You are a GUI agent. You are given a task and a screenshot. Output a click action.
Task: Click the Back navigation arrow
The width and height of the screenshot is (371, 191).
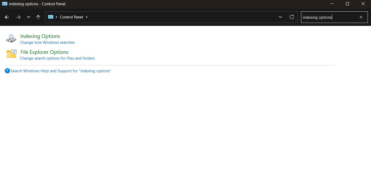[7, 17]
